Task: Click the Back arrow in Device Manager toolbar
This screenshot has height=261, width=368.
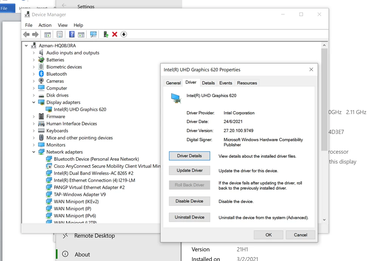Action: point(26,34)
